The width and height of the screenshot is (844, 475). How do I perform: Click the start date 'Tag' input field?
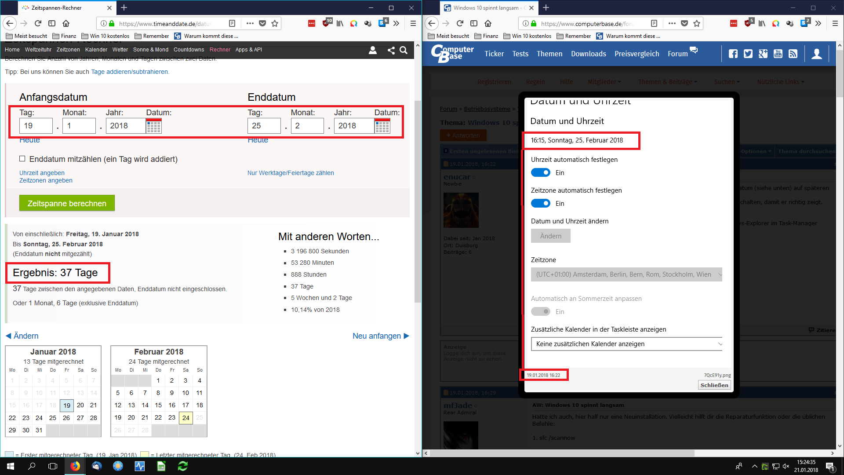coord(36,126)
